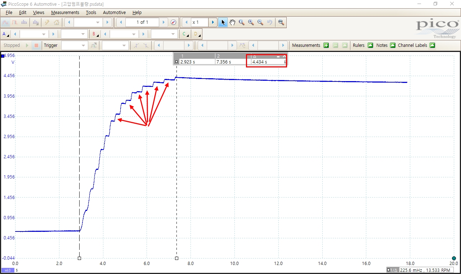The image size is (461, 274).
Task: Increase the x 1 zoom factor
Action: (213, 22)
